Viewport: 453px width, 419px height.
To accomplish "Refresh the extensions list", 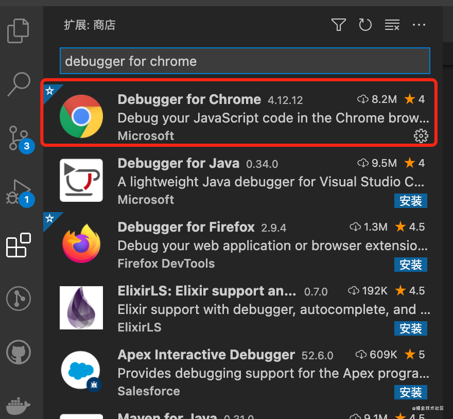I will click(365, 25).
